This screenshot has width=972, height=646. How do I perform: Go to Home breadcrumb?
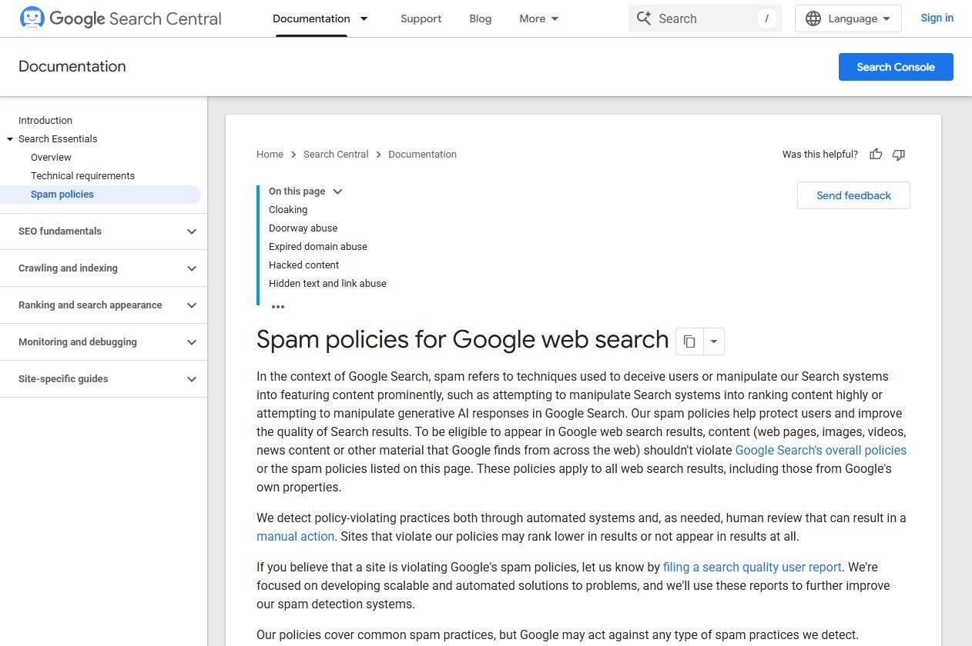270,155
